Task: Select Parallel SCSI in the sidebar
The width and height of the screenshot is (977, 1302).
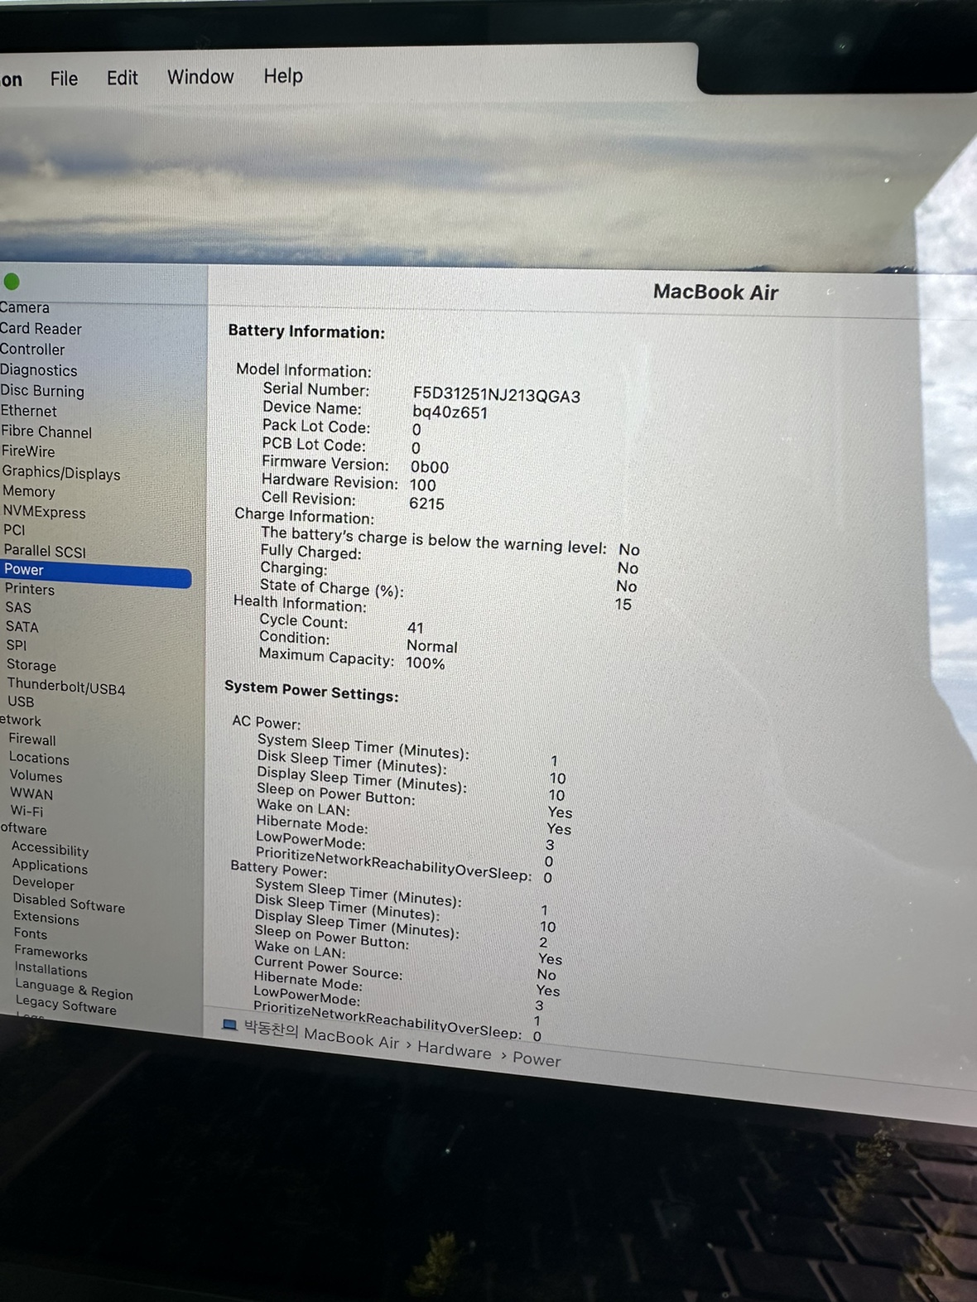Action: click(x=45, y=551)
